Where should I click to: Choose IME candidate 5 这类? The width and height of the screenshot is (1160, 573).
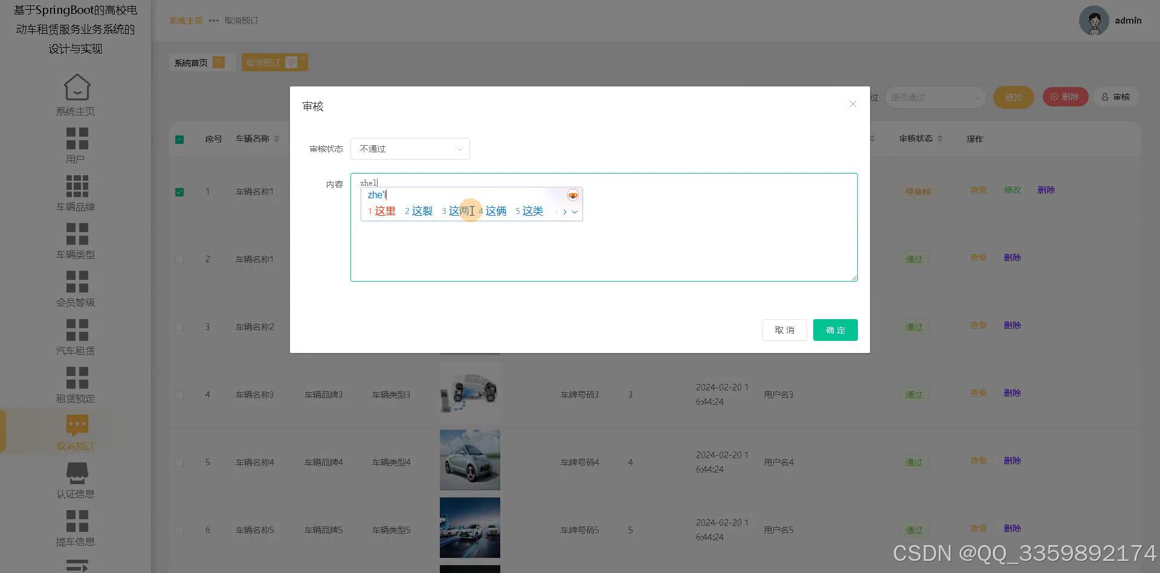click(529, 211)
